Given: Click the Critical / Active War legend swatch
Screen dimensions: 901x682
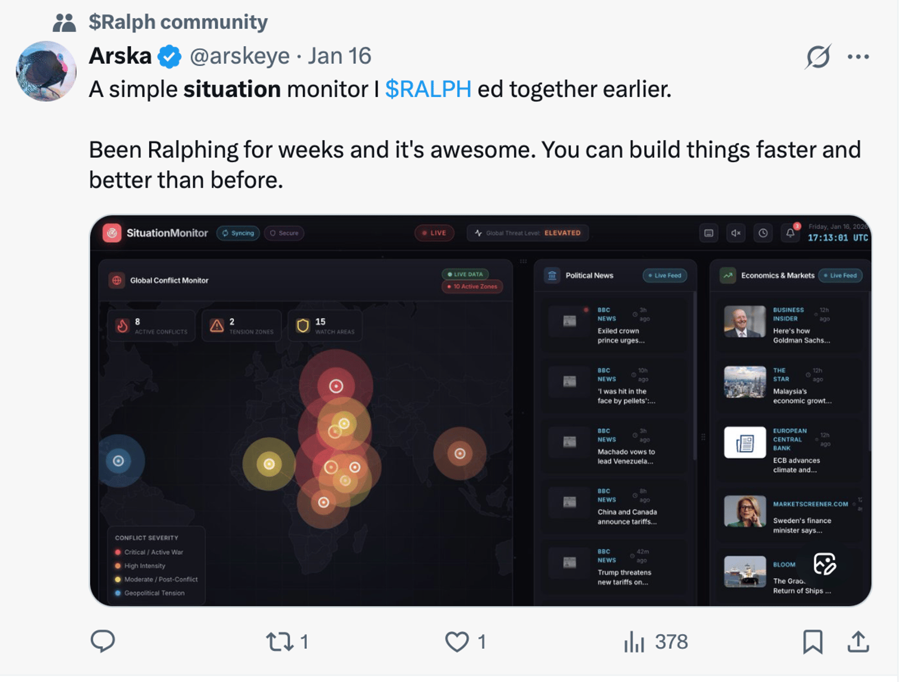Looking at the screenshot, I should tap(118, 552).
